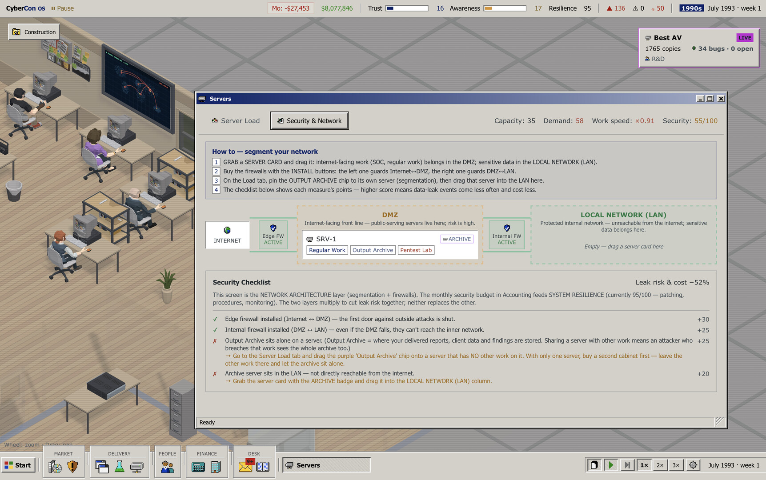Set game speed to 2x
Image resolution: width=766 pixels, height=480 pixels.
(660, 465)
